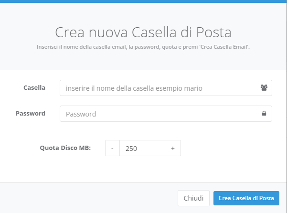The height and width of the screenshot is (213, 287).
Task: Submit with Crea Casella di Posta button
Action: click(x=246, y=198)
